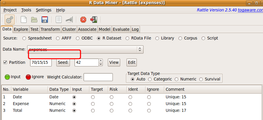Increase seed value with up arrow
The image size is (263, 120).
click(101, 61)
